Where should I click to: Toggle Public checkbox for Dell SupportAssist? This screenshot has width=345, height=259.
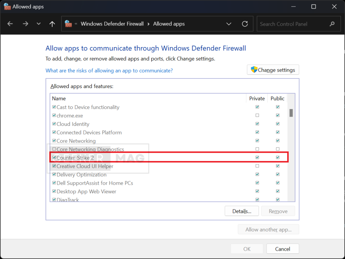[x=278, y=183]
